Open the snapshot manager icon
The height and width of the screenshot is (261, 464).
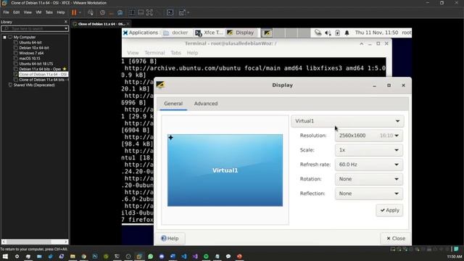click(120, 12)
